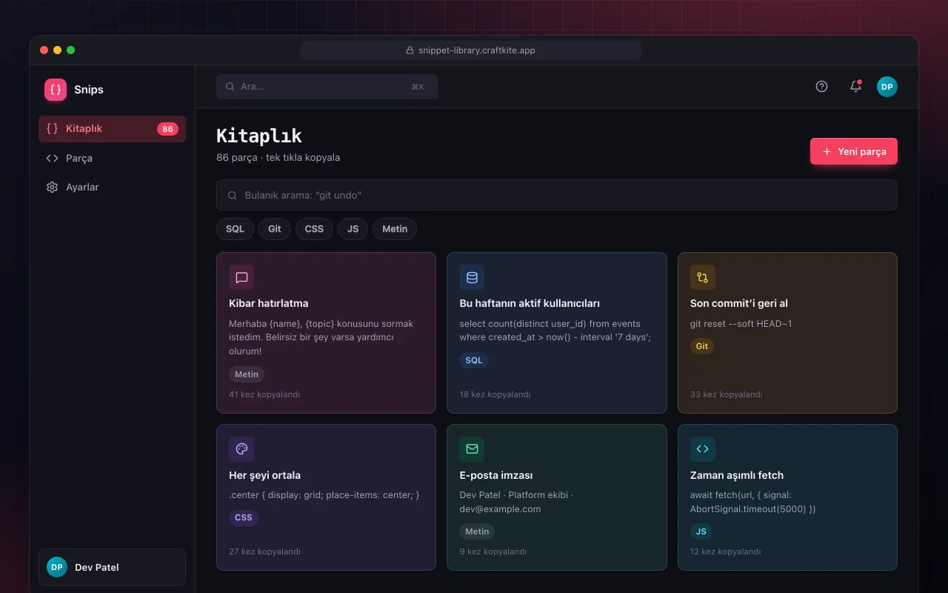This screenshot has width=948, height=593.
Task: Click "git reset --soft HEAD~1" snippet text
Action: coord(741,324)
